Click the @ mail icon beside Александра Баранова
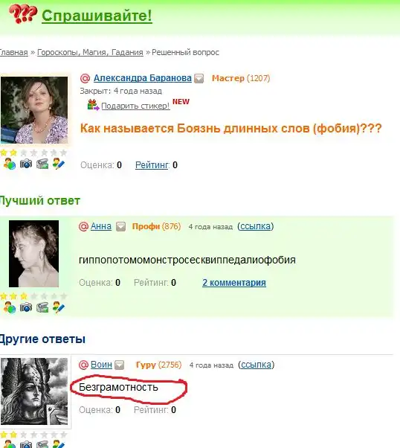400x448 pixels. pos(85,78)
